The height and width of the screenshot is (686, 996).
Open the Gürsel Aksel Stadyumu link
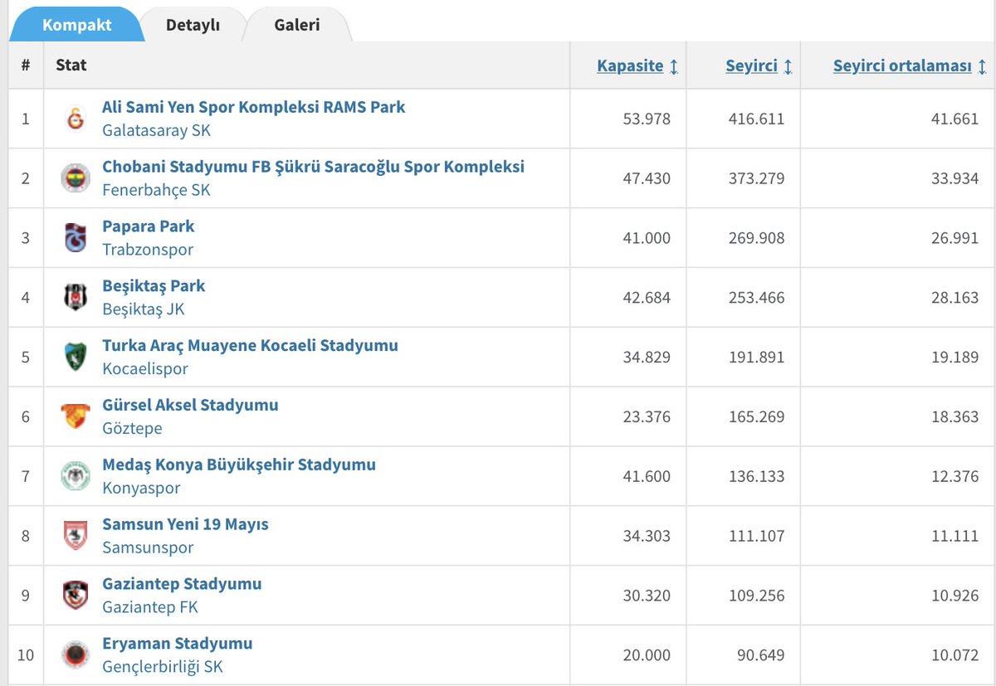click(x=190, y=406)
